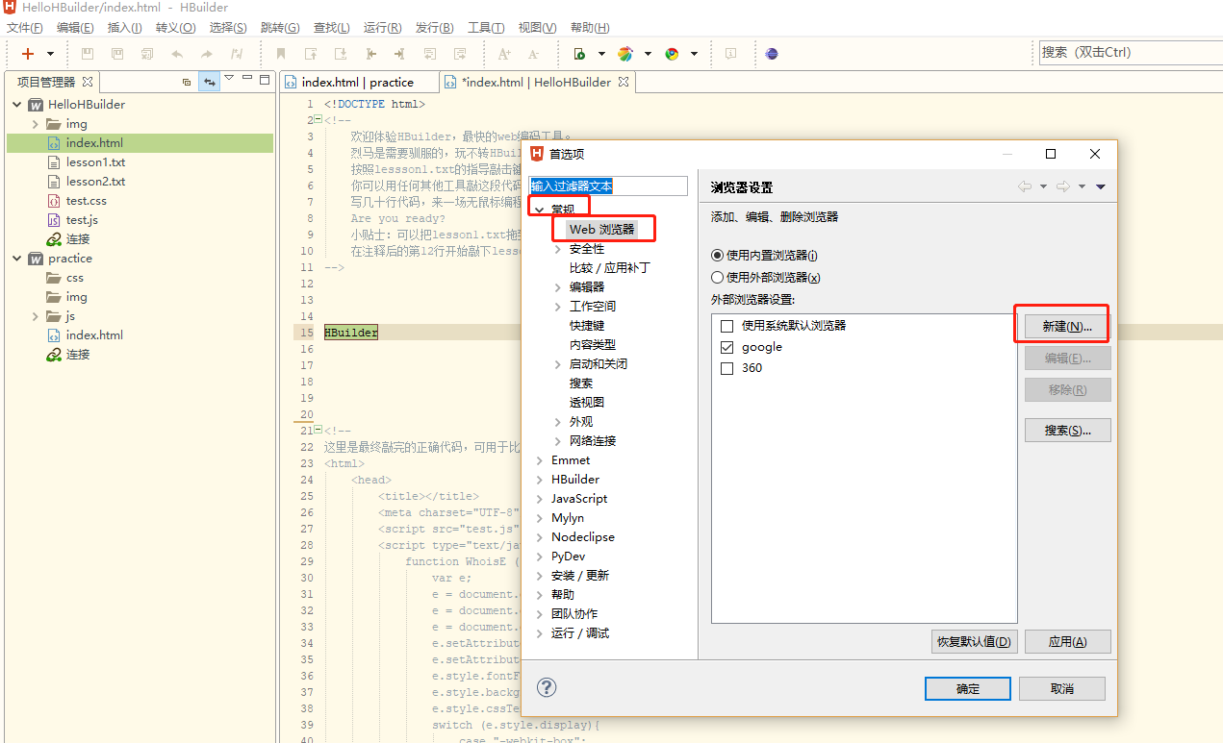Image resolution: width=1223 pixels, height=743 pixels.
Task: Open the project manager view menu triangle
Action: (229, 78)
